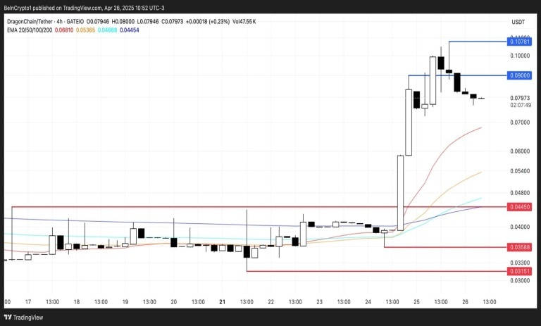Click the 0.03151 red price label
The height and width of the screenshot is (326, 541).
tap(519, 271)
